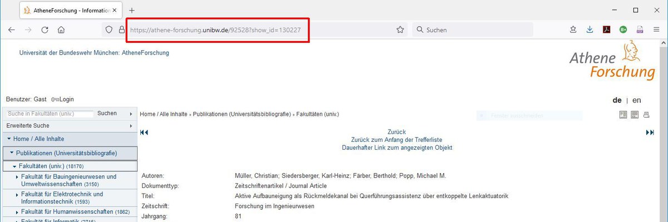
Task: Open Erweiterte Suche
Action: [x=27, y=126]
